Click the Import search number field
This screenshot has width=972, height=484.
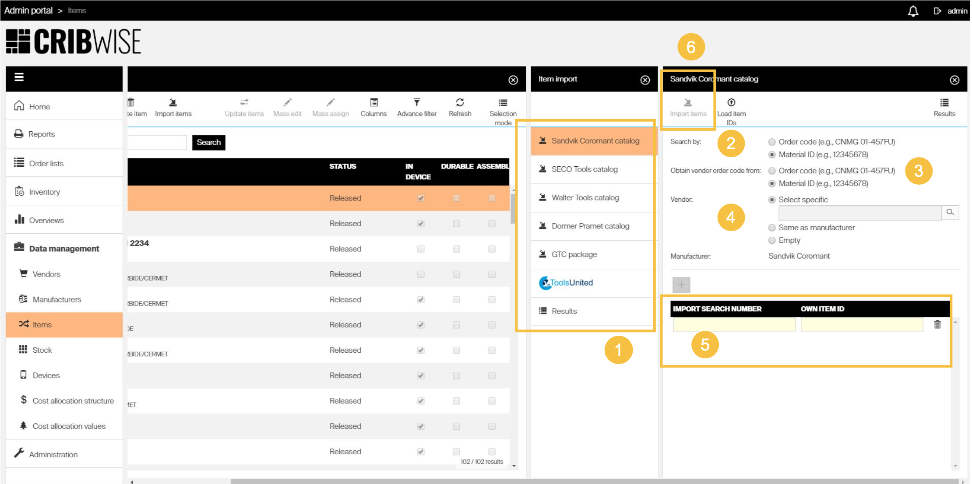pyautogui.click(x=734, y=325)
